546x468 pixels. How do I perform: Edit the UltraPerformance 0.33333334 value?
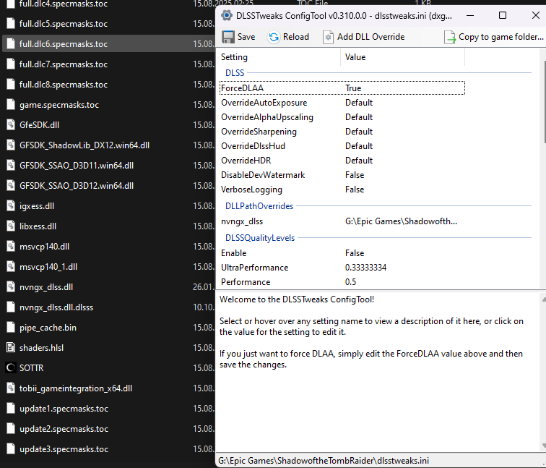(x=365, y=268)
